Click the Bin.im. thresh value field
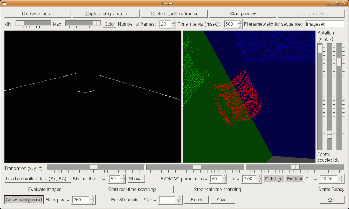Image resolution: width=349 pixels, height=209 pixels. click(115, 179)
